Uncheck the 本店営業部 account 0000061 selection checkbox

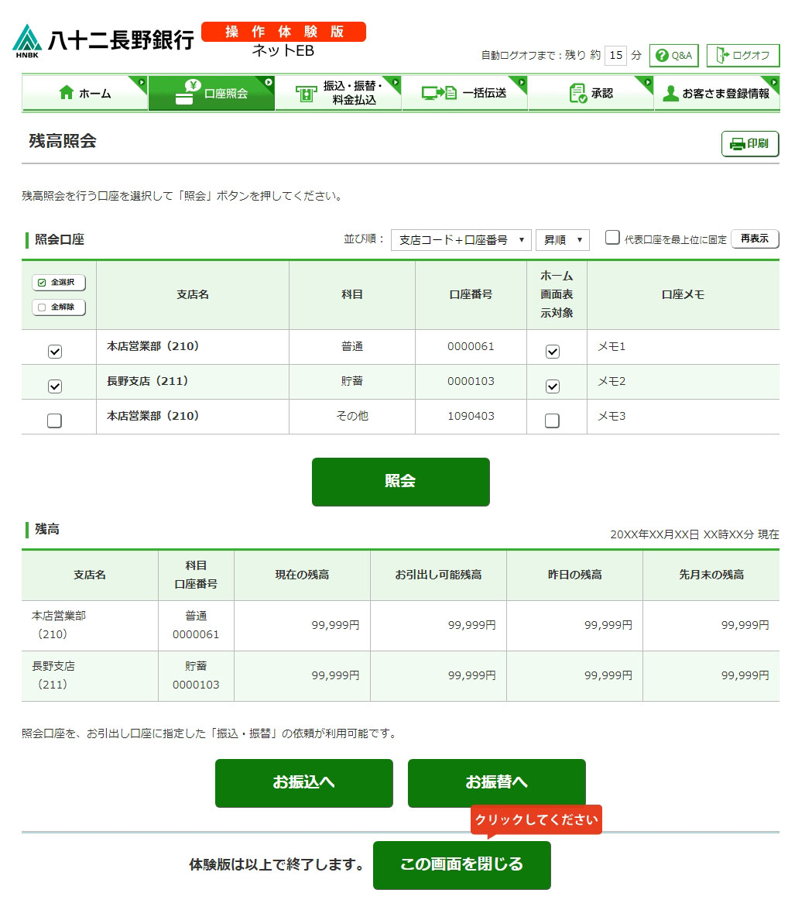[55, 352]
